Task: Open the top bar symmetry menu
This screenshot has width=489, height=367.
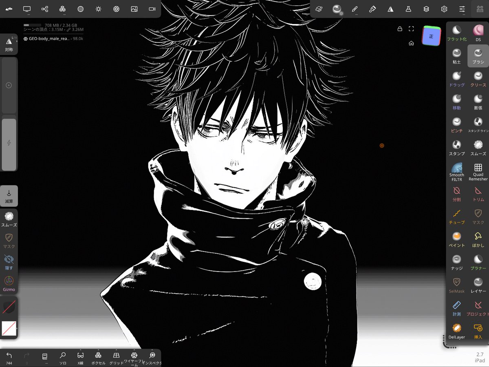Action: (x=390, y=9)
